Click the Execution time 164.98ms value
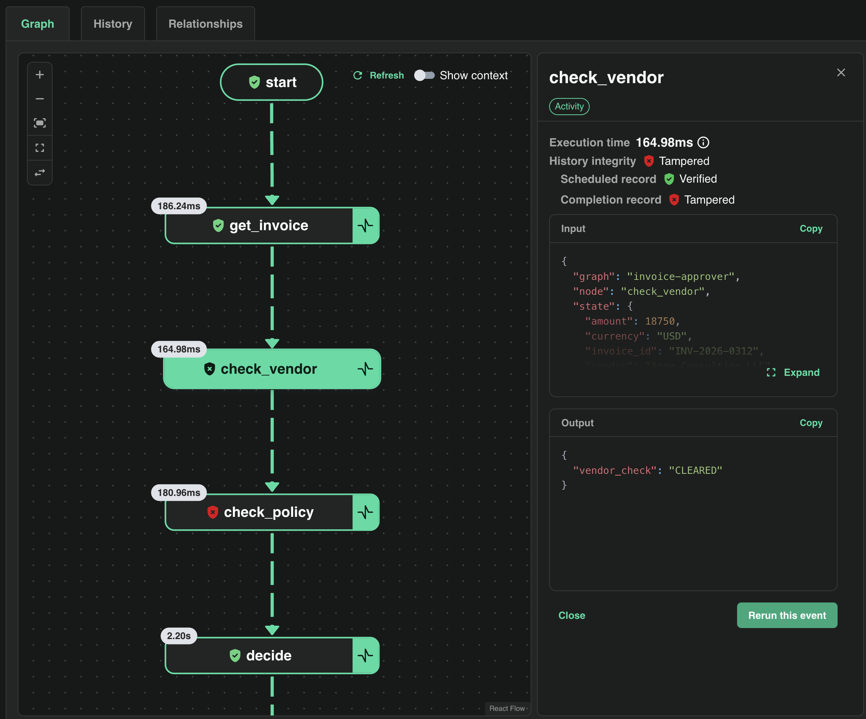Screen dimensions: 866x719 664,143
